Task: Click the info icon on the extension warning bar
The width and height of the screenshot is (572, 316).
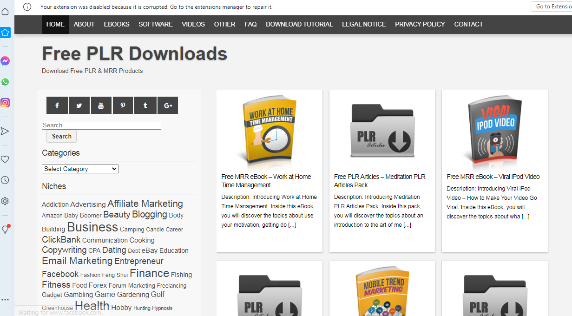Action: click(x=27, y=7)
